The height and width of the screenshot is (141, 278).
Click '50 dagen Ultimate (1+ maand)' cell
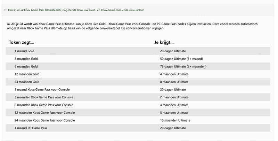(x=181, y=59)
